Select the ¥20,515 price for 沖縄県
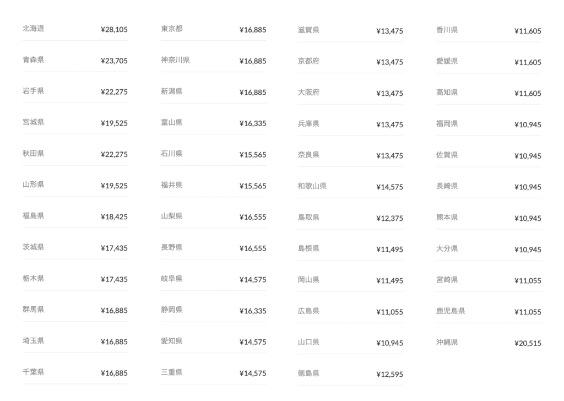564x401 pixels. click(528, 344)
